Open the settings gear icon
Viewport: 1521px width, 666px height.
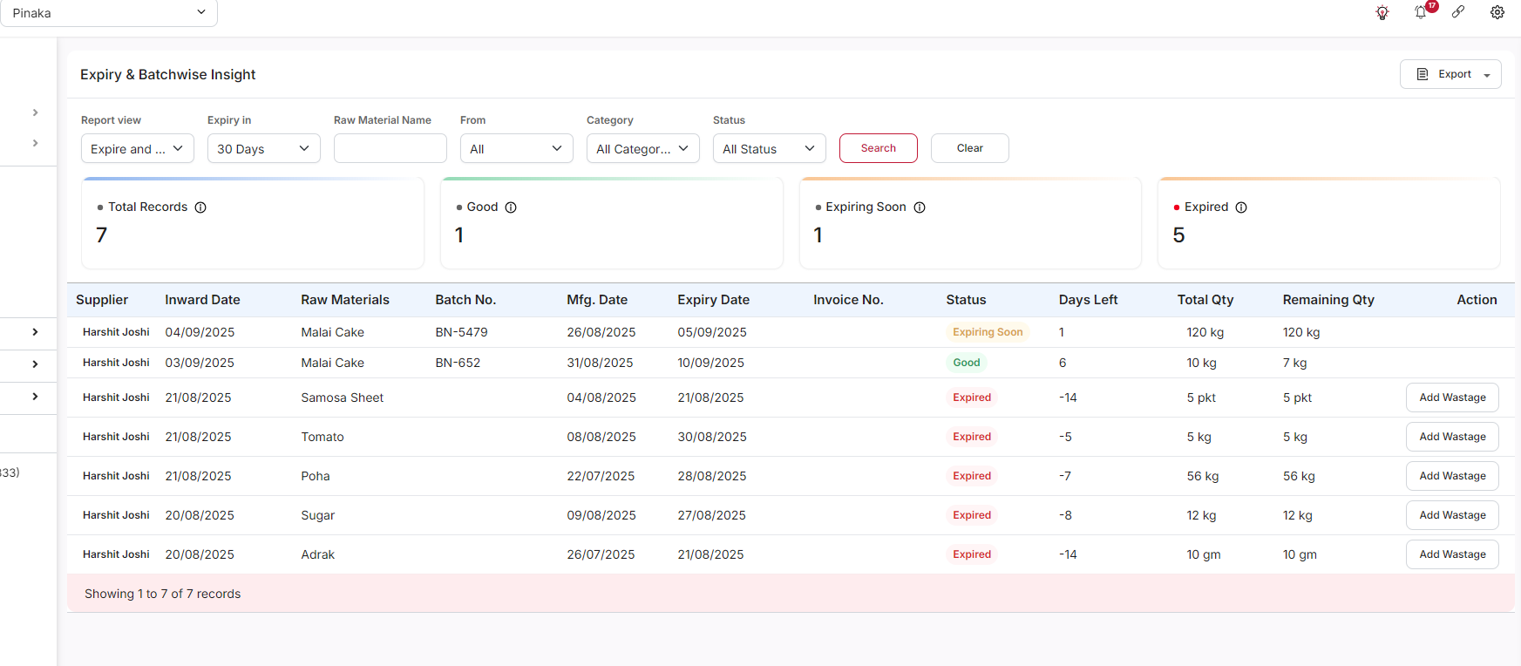pyautogui.click(x=1497, y=12)
